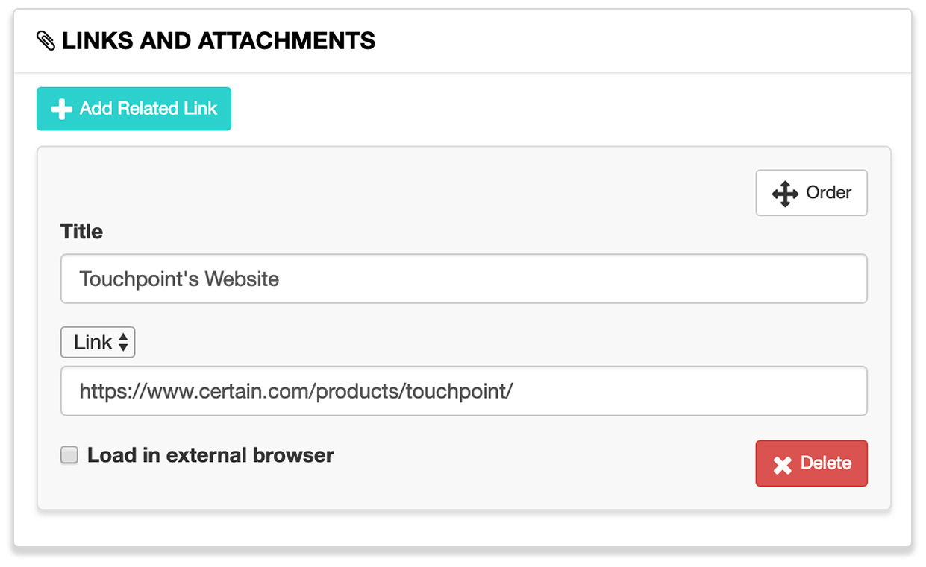Add a new related link
Viewport: 926px width, 567px height.
pyautogui.click(x=134, y=109)
